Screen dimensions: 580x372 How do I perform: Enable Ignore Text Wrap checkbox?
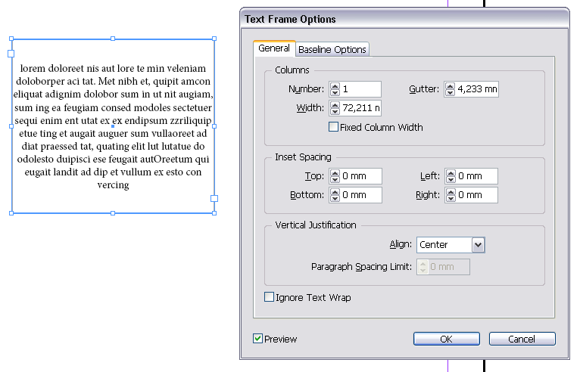click(x=270, y=297)
